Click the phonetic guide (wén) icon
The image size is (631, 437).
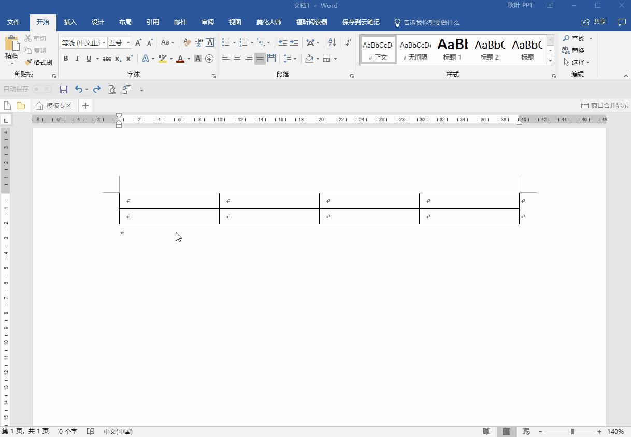[x=198, y=42]
